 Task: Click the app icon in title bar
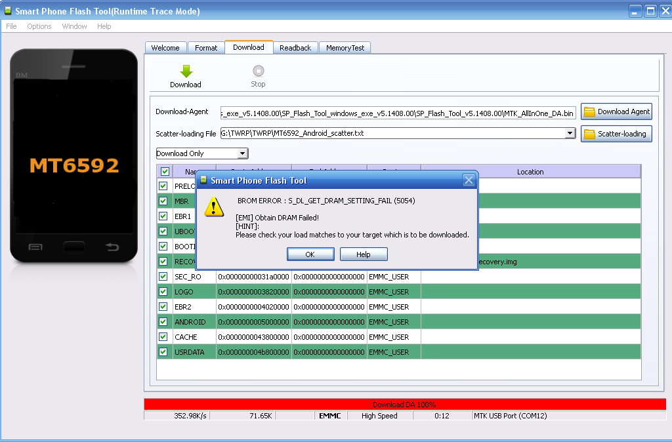click(x=8, y=11)
